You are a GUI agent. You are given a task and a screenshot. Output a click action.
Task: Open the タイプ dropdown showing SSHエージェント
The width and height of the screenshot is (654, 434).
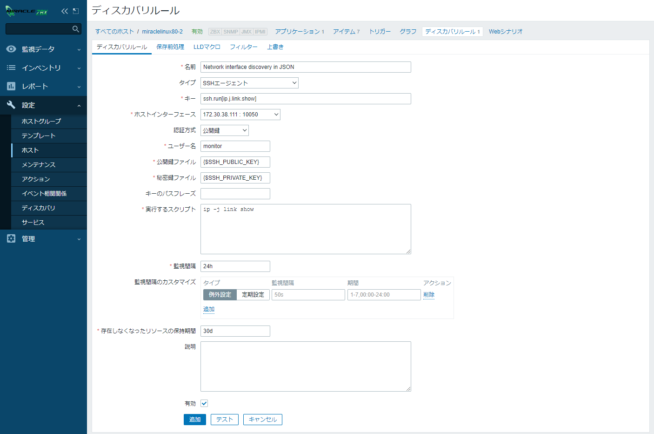coord(249,83)
